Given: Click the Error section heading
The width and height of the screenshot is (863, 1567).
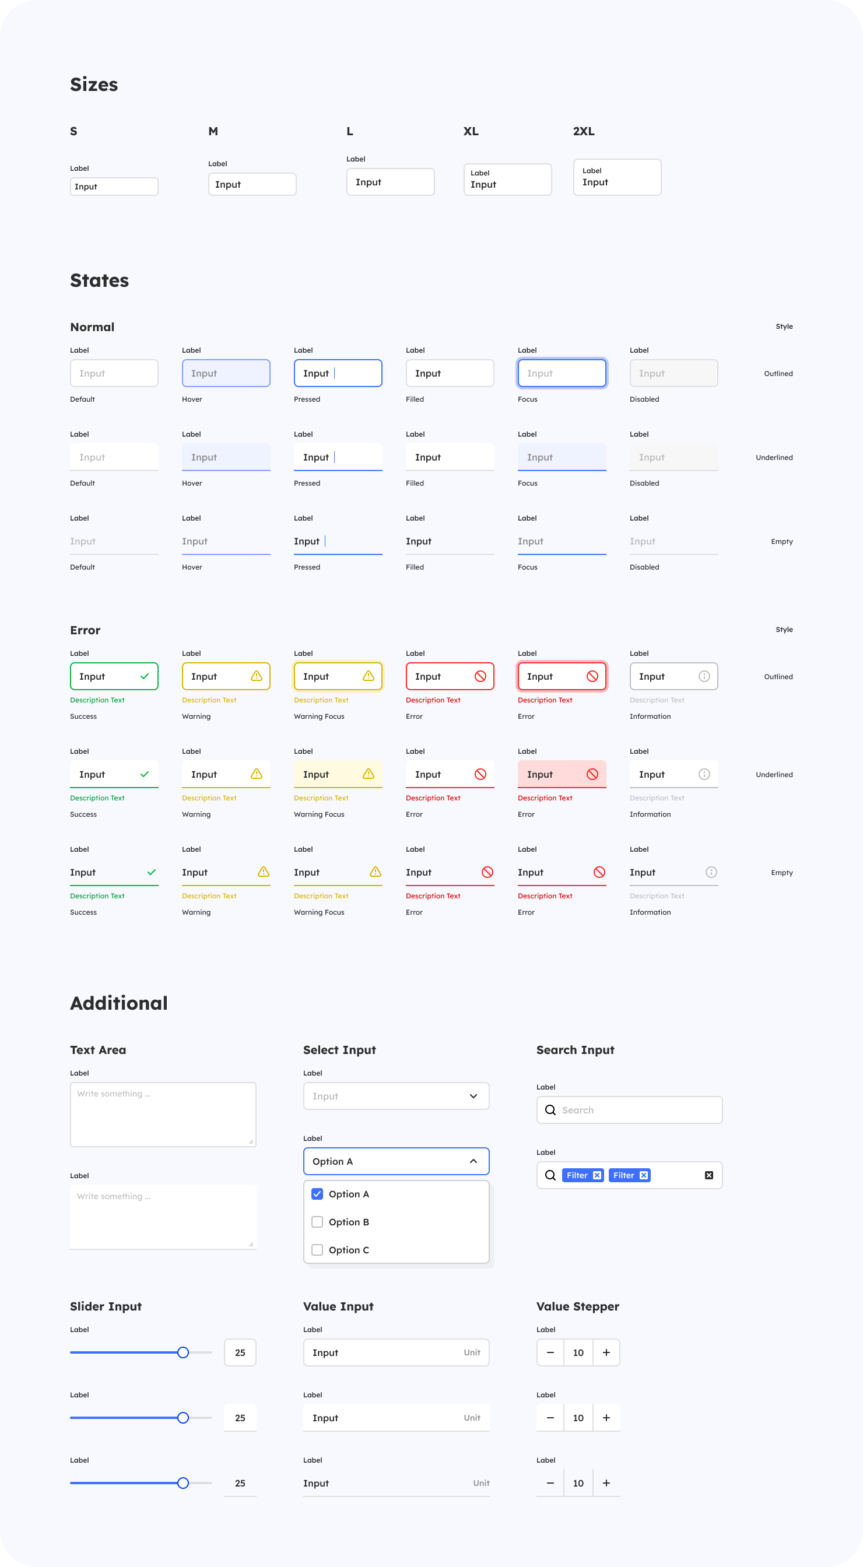Looking at the screenshot, I should 85,630.
